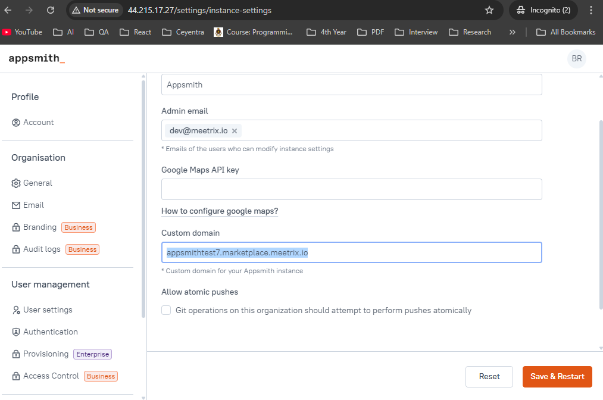Open the BR profile avatar menu
The image size is (603, 400).
tap(576, 58)
